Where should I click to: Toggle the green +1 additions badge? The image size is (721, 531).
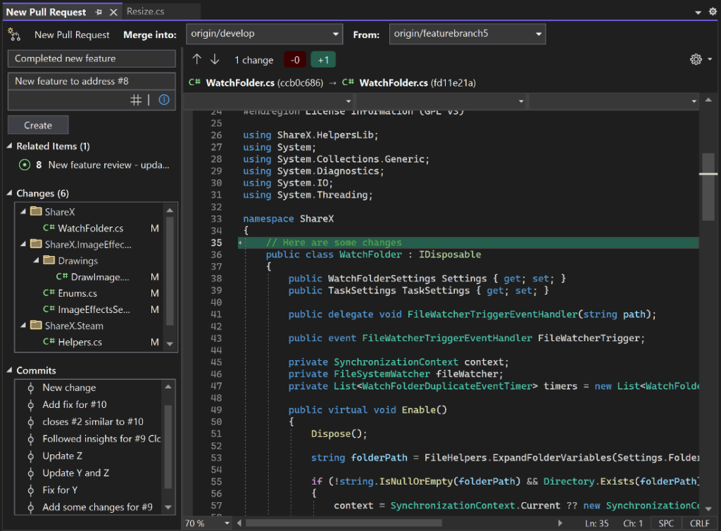coord(323,60)
